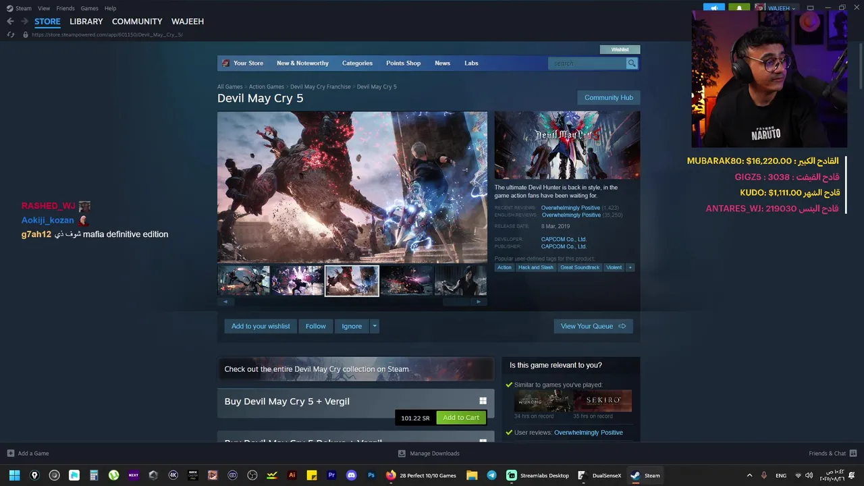
Task: Open OBS Studio icon in taskbar
Action: pos(252,475)
